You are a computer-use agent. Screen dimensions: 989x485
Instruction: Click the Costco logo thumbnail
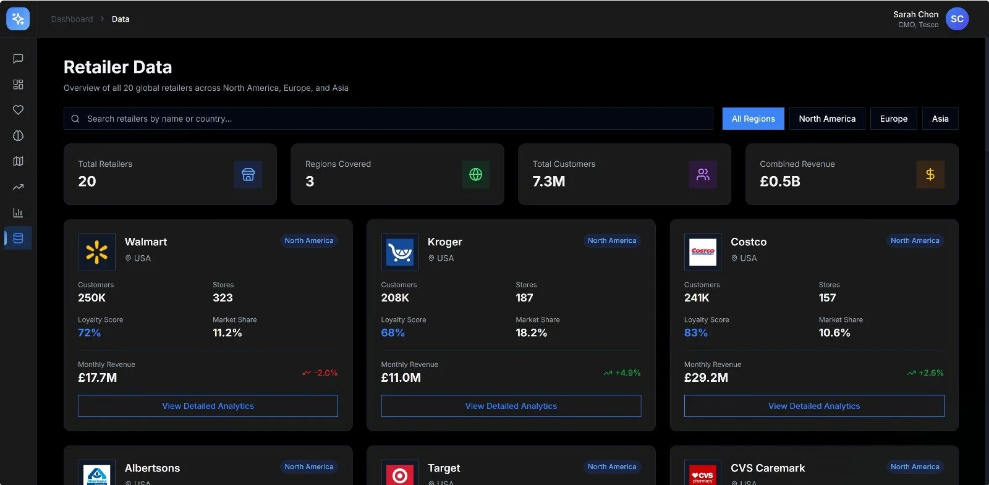pyautogui.click(x=703, y=252)
